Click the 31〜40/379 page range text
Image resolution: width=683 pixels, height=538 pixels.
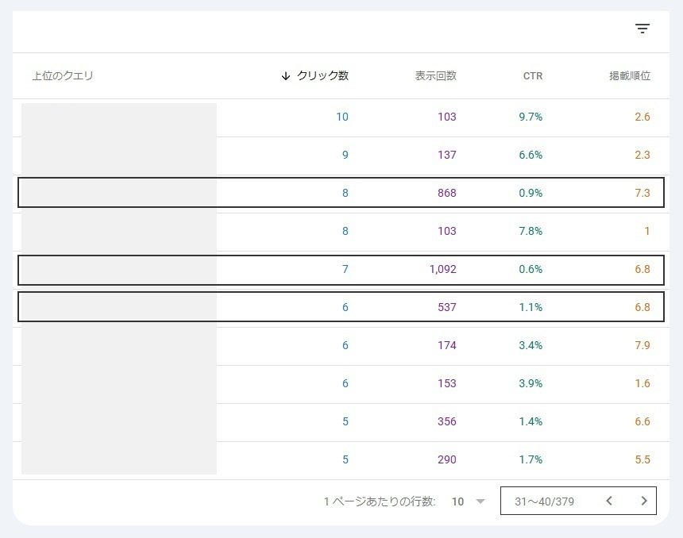pos(544,501)
